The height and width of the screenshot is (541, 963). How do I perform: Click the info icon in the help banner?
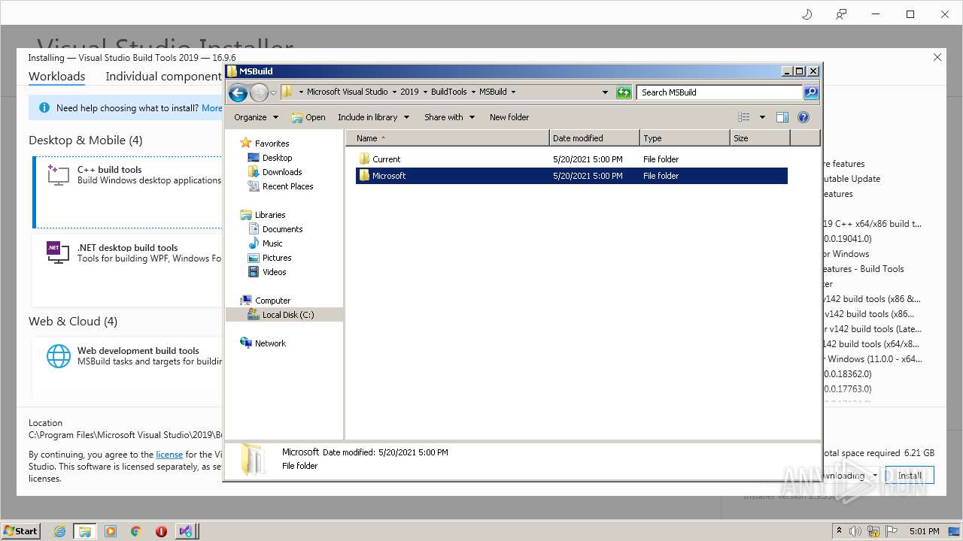click(44, 108)
